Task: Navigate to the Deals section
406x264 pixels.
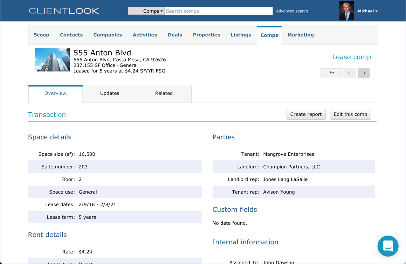Action: (175, 35)
